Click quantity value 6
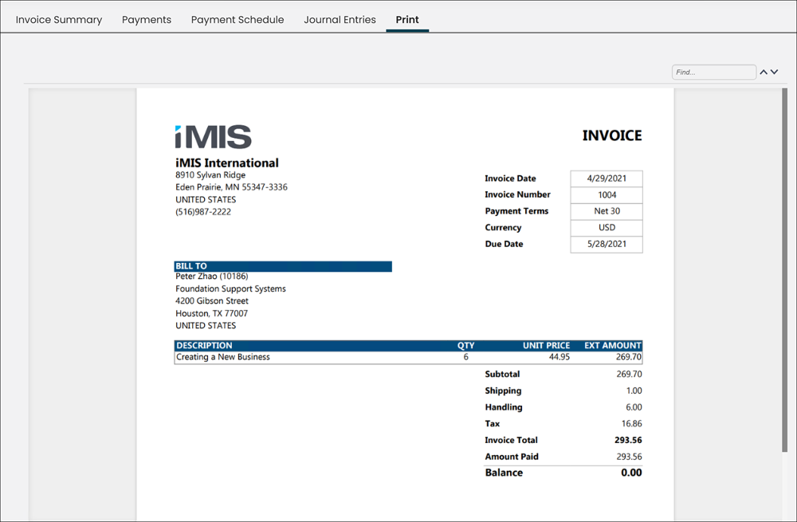 pos(465,357)
